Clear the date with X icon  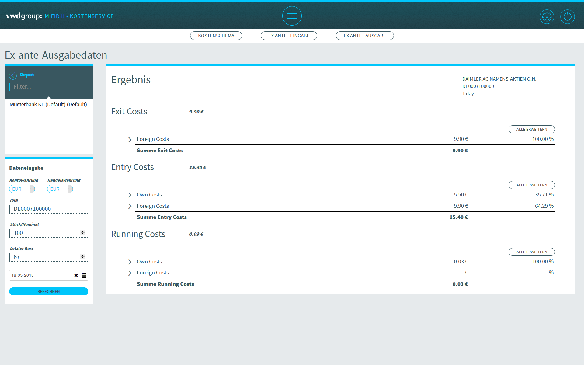click(76, 276)
